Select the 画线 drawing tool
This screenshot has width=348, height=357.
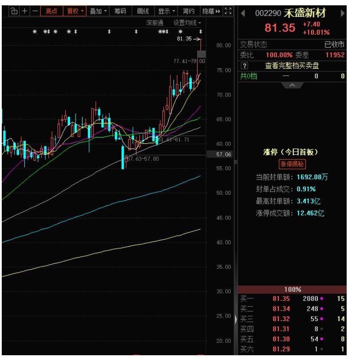[143, 11]
